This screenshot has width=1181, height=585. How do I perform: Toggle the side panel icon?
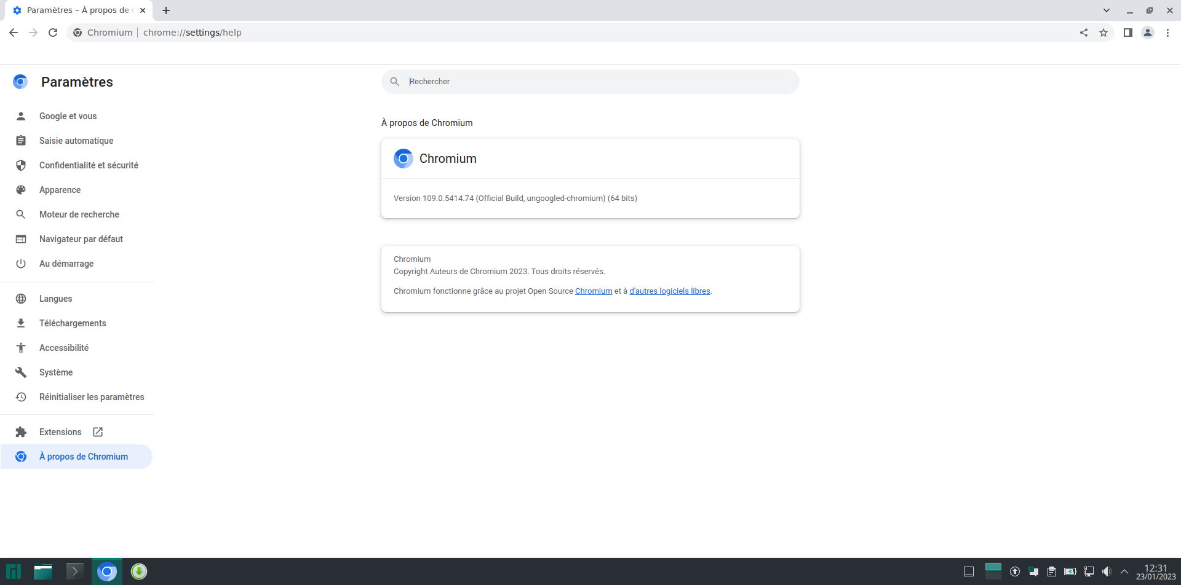[1127, 33]
